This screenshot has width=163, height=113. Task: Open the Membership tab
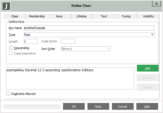click(x=37, y=16)
